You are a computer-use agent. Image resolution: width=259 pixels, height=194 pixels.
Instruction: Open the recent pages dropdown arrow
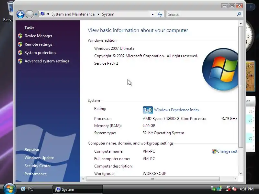(36, 15)
